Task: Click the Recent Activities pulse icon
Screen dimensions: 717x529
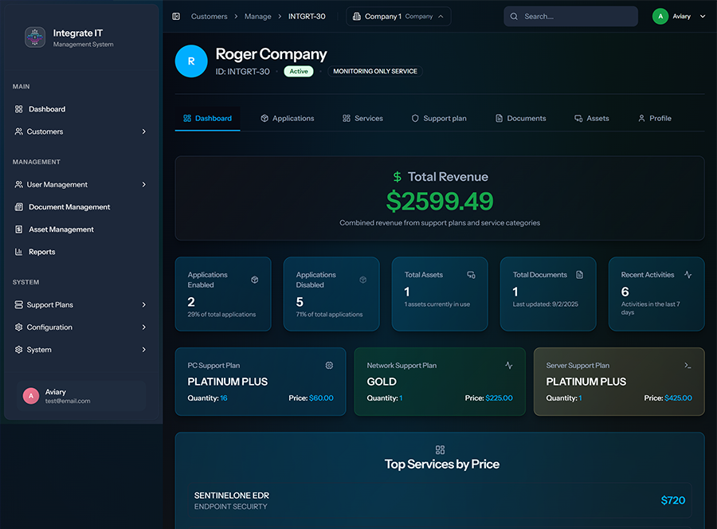Action: point(688,275)
